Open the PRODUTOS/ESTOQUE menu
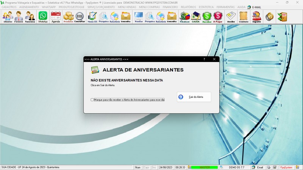This screenshot has height=170, width=303. pyautogui.click(x=72, y=7)
